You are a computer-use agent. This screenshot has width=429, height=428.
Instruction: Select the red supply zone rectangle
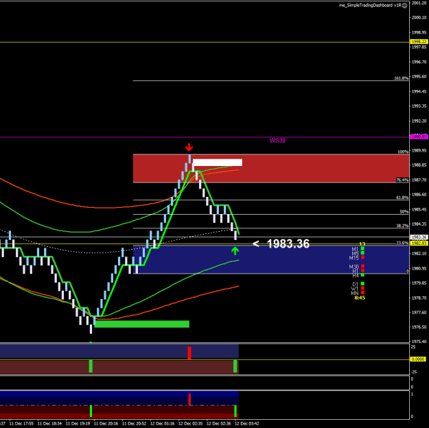[271, 168]
